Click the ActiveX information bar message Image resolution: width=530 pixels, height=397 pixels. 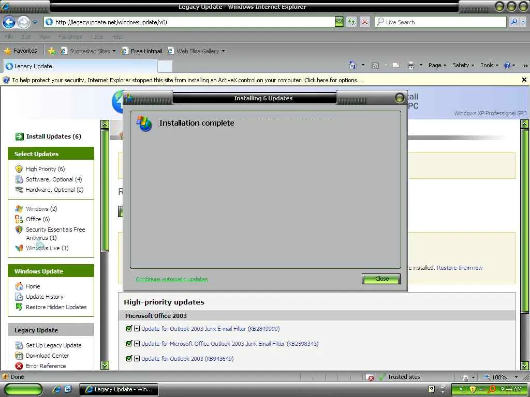pos(187,80)
